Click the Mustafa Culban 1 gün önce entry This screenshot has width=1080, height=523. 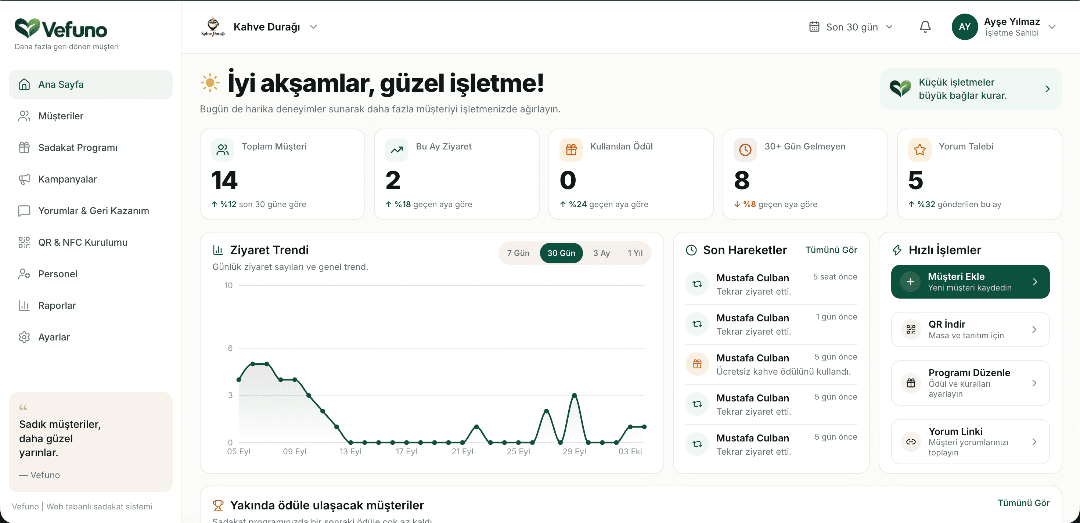[x=771, y=324]
